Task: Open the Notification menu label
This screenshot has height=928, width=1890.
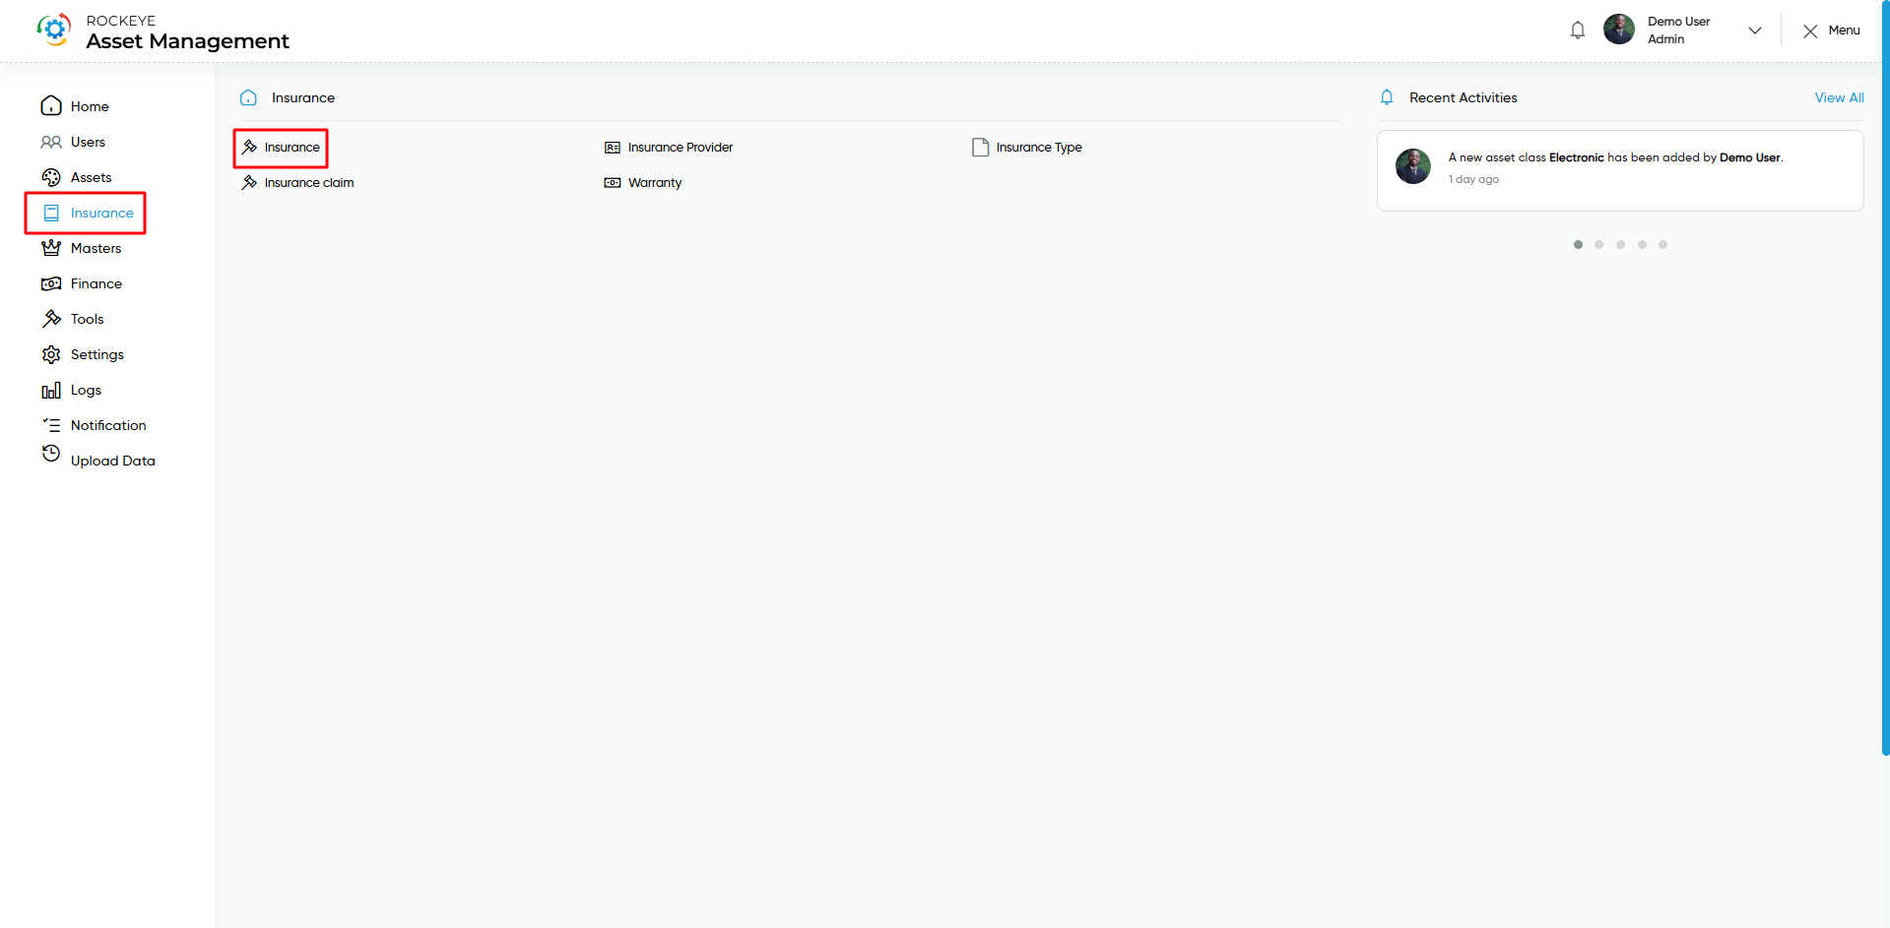Action: click(108, 425)
